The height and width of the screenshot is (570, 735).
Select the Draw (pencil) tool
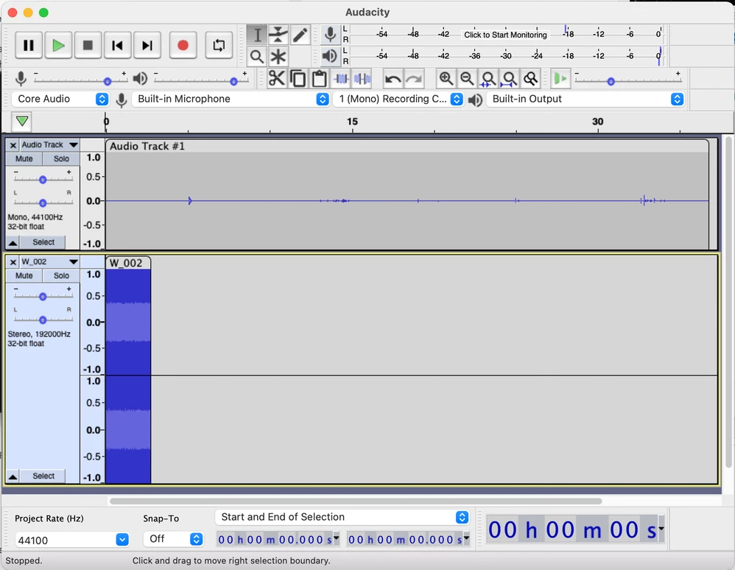coord(300,35)
